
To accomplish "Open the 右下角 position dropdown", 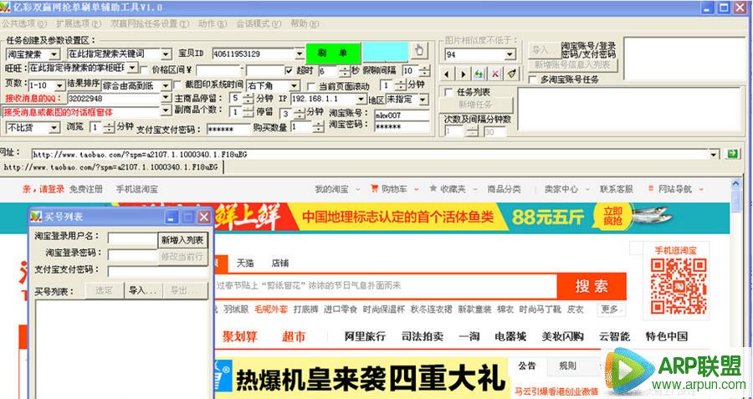I will click(295, 86).
